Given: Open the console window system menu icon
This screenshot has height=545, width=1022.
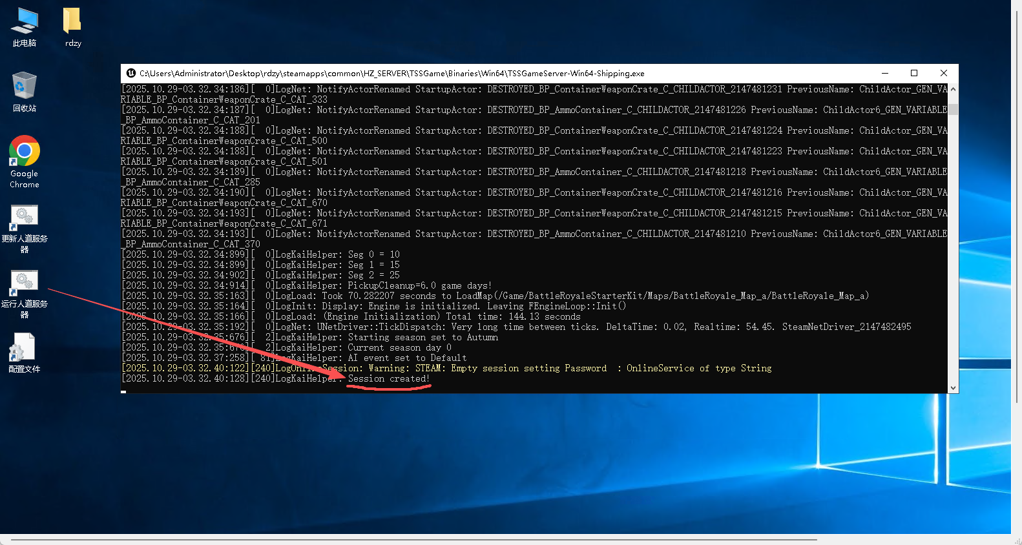Looking at the screenshot, I should 131,74.
